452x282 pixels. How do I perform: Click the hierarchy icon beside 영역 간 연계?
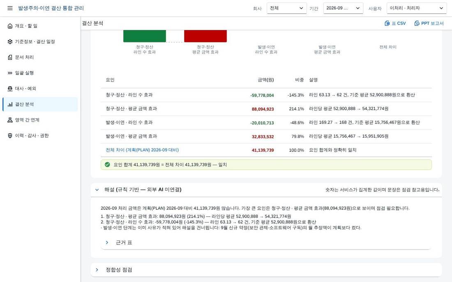point(10,120)
